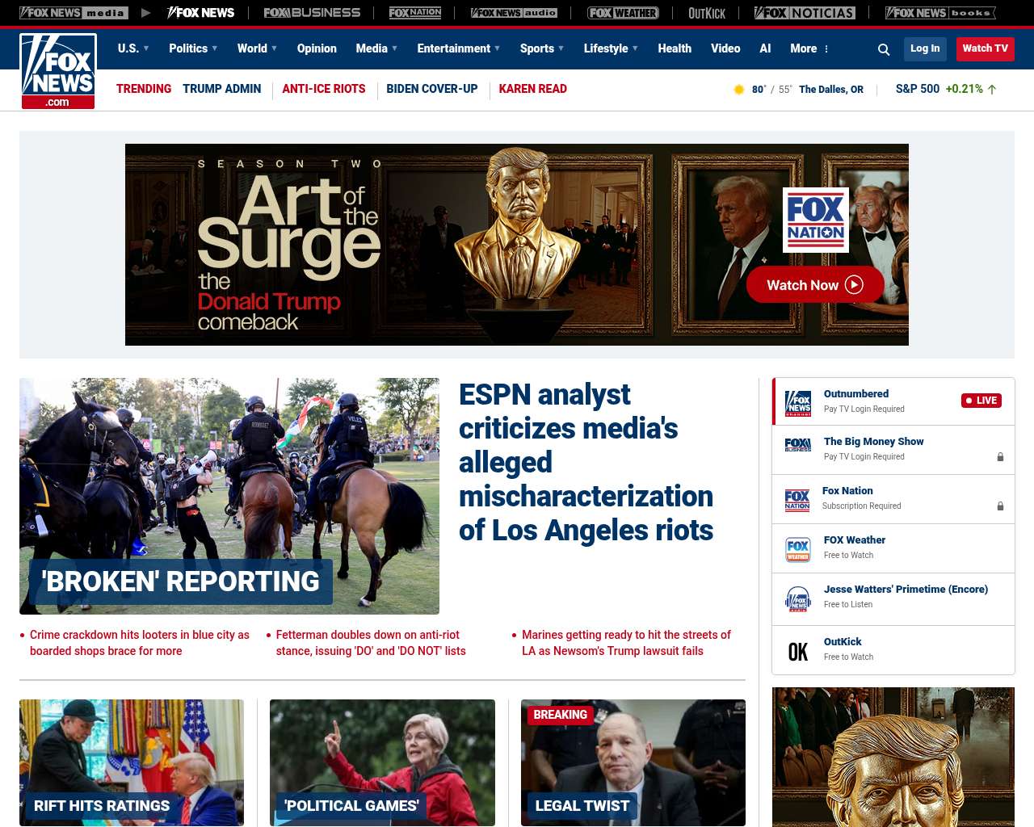
Task: Click Watch Now on Fox Nation ad
Action: tap(814, 284)
